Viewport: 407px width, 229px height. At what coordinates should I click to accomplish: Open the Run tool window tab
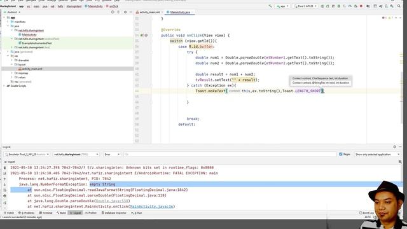click(137, 212)
